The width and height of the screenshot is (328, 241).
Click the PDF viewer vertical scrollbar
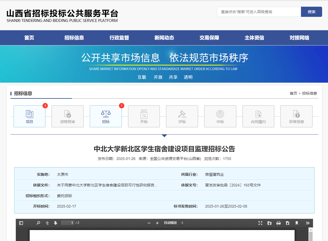tap(311, 234)
